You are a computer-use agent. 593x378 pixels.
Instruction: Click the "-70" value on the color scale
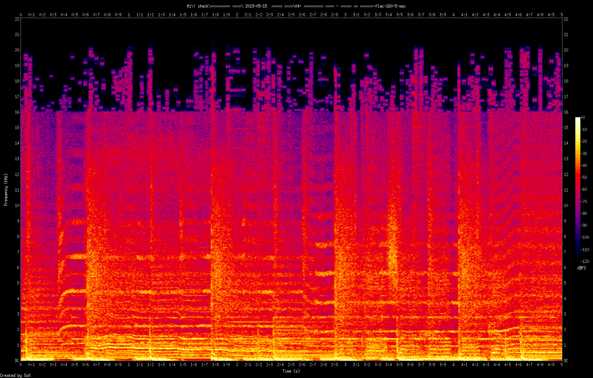point(584,202)
